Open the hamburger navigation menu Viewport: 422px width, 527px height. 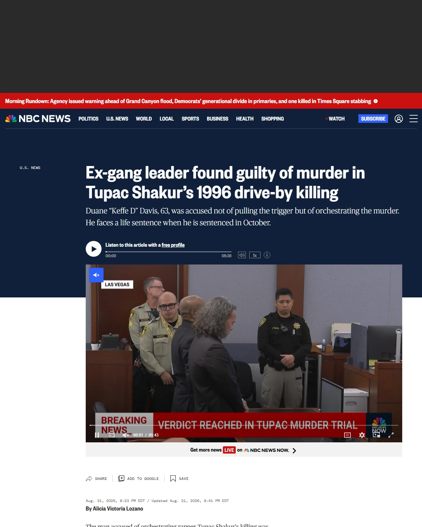click(x=413, y=119)
